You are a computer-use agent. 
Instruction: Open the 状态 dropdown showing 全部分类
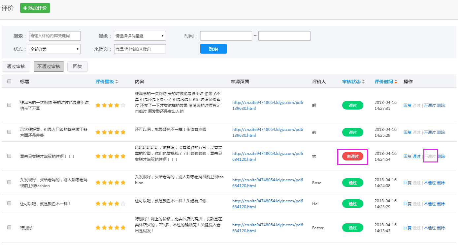(x=54, y=49)
